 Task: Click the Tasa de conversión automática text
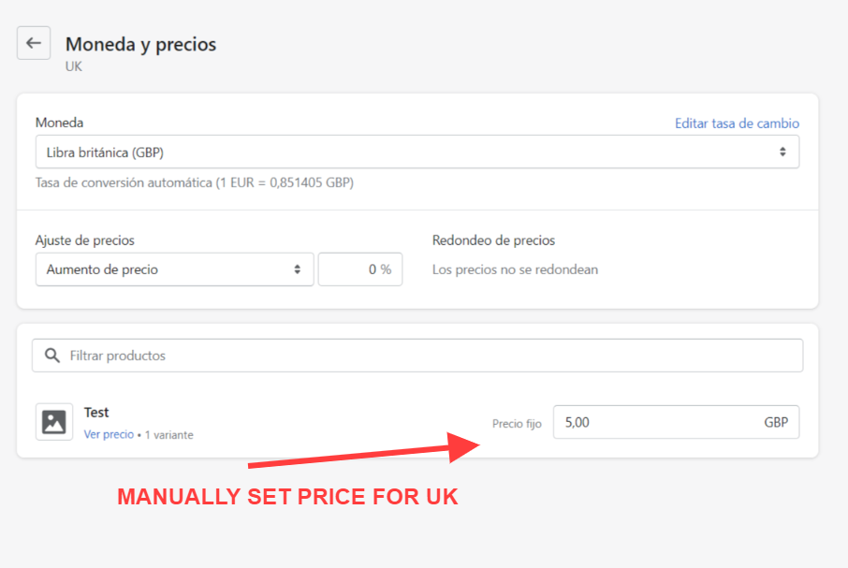pyautogui.click(x=194, y=183)
